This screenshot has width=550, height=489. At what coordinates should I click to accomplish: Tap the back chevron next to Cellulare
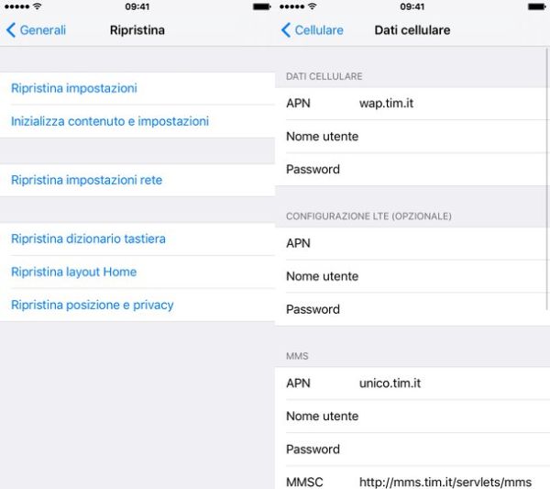coord(285,30)
